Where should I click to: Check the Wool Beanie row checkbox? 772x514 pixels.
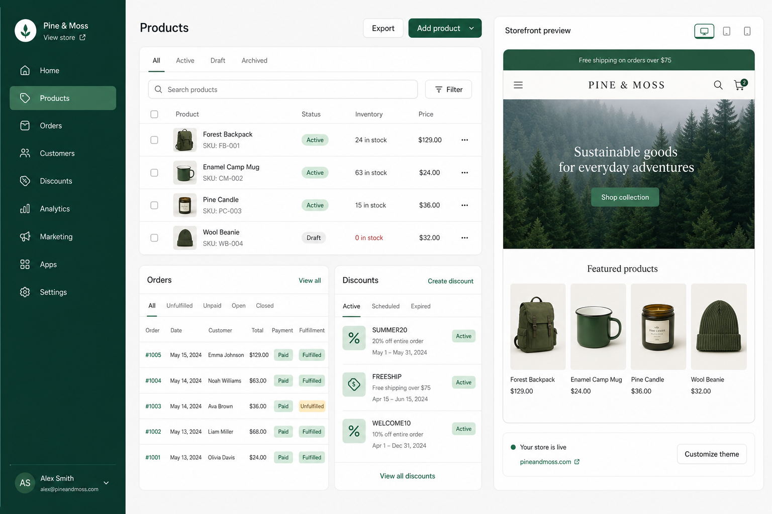point(154,238)
